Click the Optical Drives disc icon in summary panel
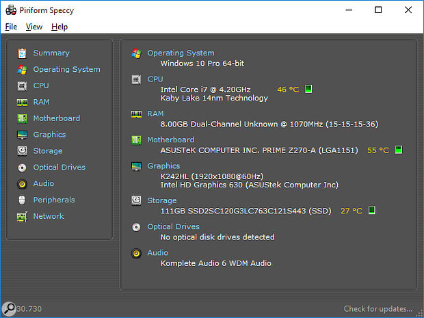Screen dimensions: 424x318 click(136, 227)
